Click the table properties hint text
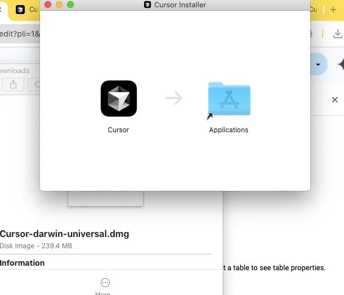Screen dimensions: 344x295 tap(274, 267)
